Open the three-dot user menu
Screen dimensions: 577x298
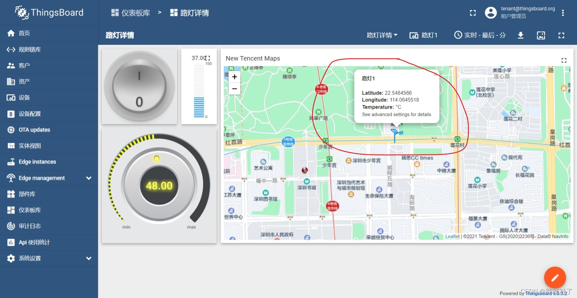coord(563,13)
